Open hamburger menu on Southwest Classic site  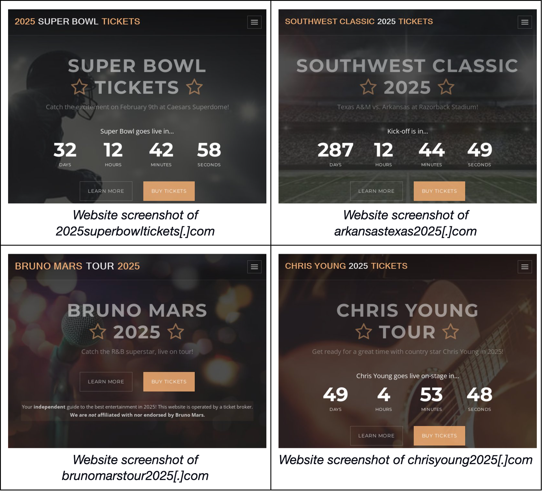pyautogui.click(x=525, y=22)
